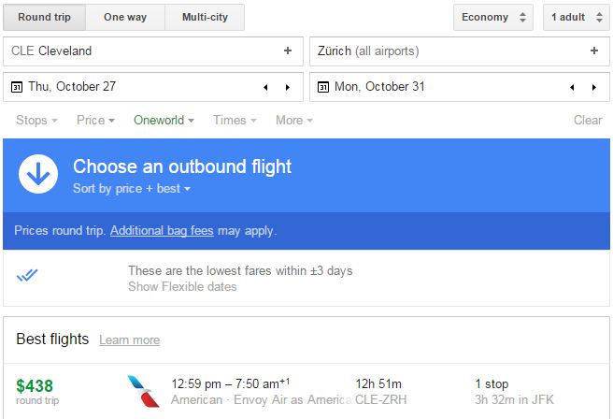Viewport: 613px width, 419px height.
Task: Click the Additional bag fees link
Action: (164, 230)
